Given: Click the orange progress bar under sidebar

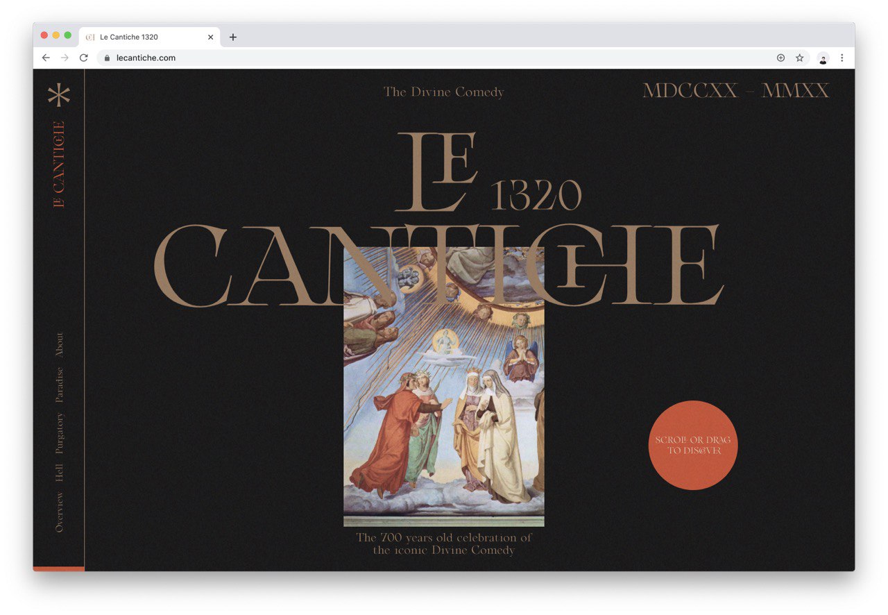Looking at the screenshot, I should point(59,568).
